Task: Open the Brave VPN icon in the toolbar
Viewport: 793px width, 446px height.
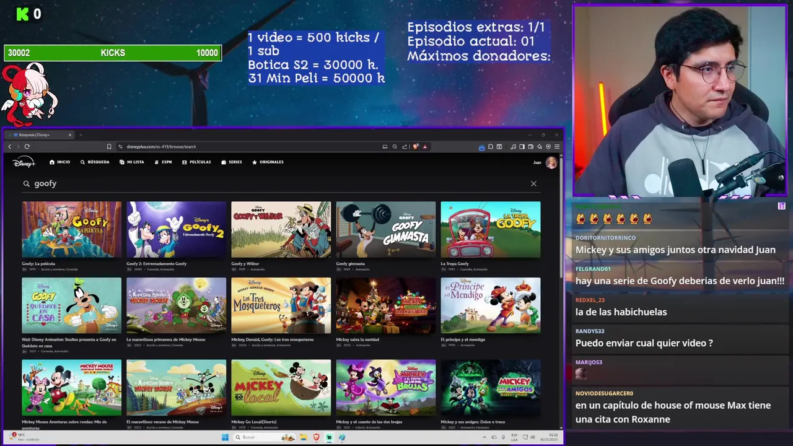Action: point(548,147)
